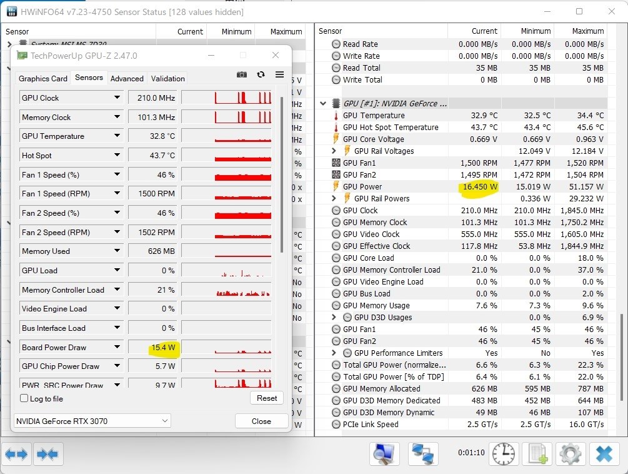Click the GPU Temperature thermometer icon
Viewport: 628px width, 474px height.
click(336, 116)
